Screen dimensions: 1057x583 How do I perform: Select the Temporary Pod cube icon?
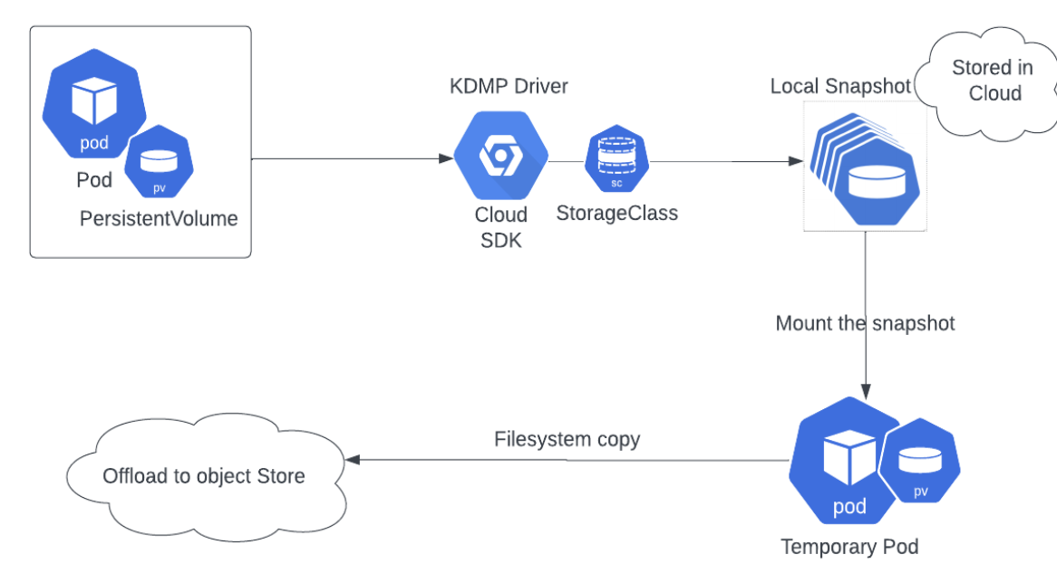pos(849,461)
